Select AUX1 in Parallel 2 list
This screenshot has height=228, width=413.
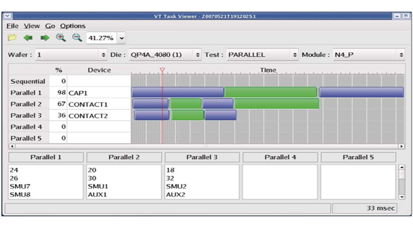[x=98, y=195]
